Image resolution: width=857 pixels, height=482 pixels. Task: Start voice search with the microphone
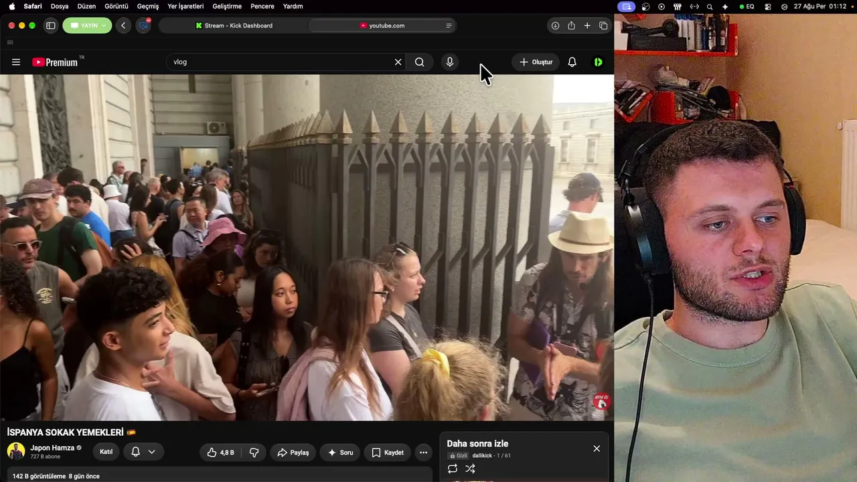[x=449, y=62]
